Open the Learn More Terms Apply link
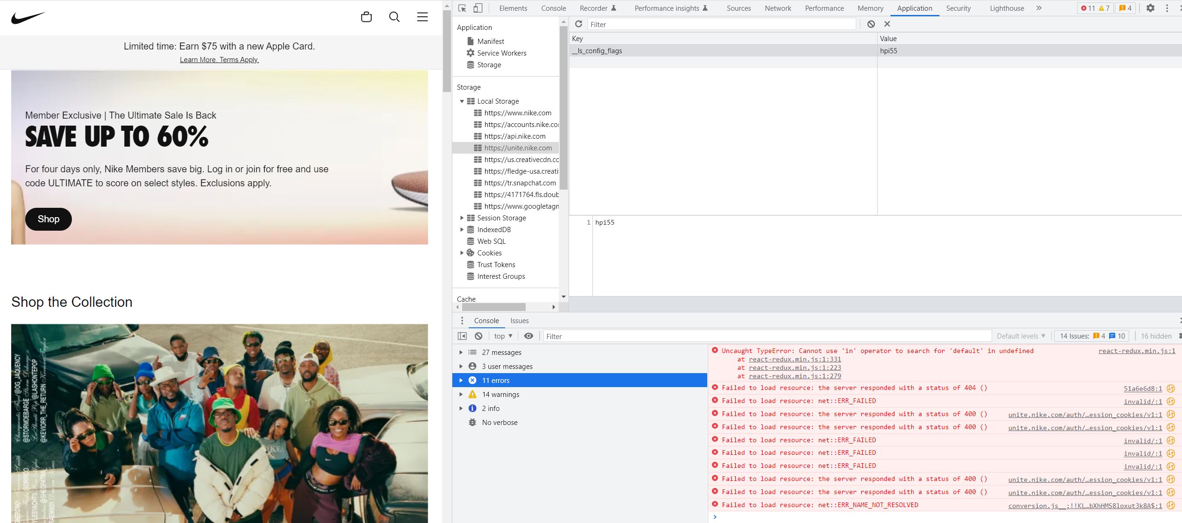The height and width of the screenshot is (523, 1182). (x=219, y=59)
